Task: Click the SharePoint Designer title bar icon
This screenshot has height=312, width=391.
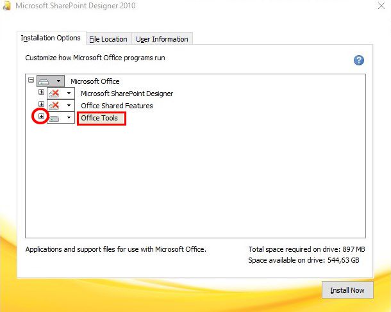Action: point(7,6)
